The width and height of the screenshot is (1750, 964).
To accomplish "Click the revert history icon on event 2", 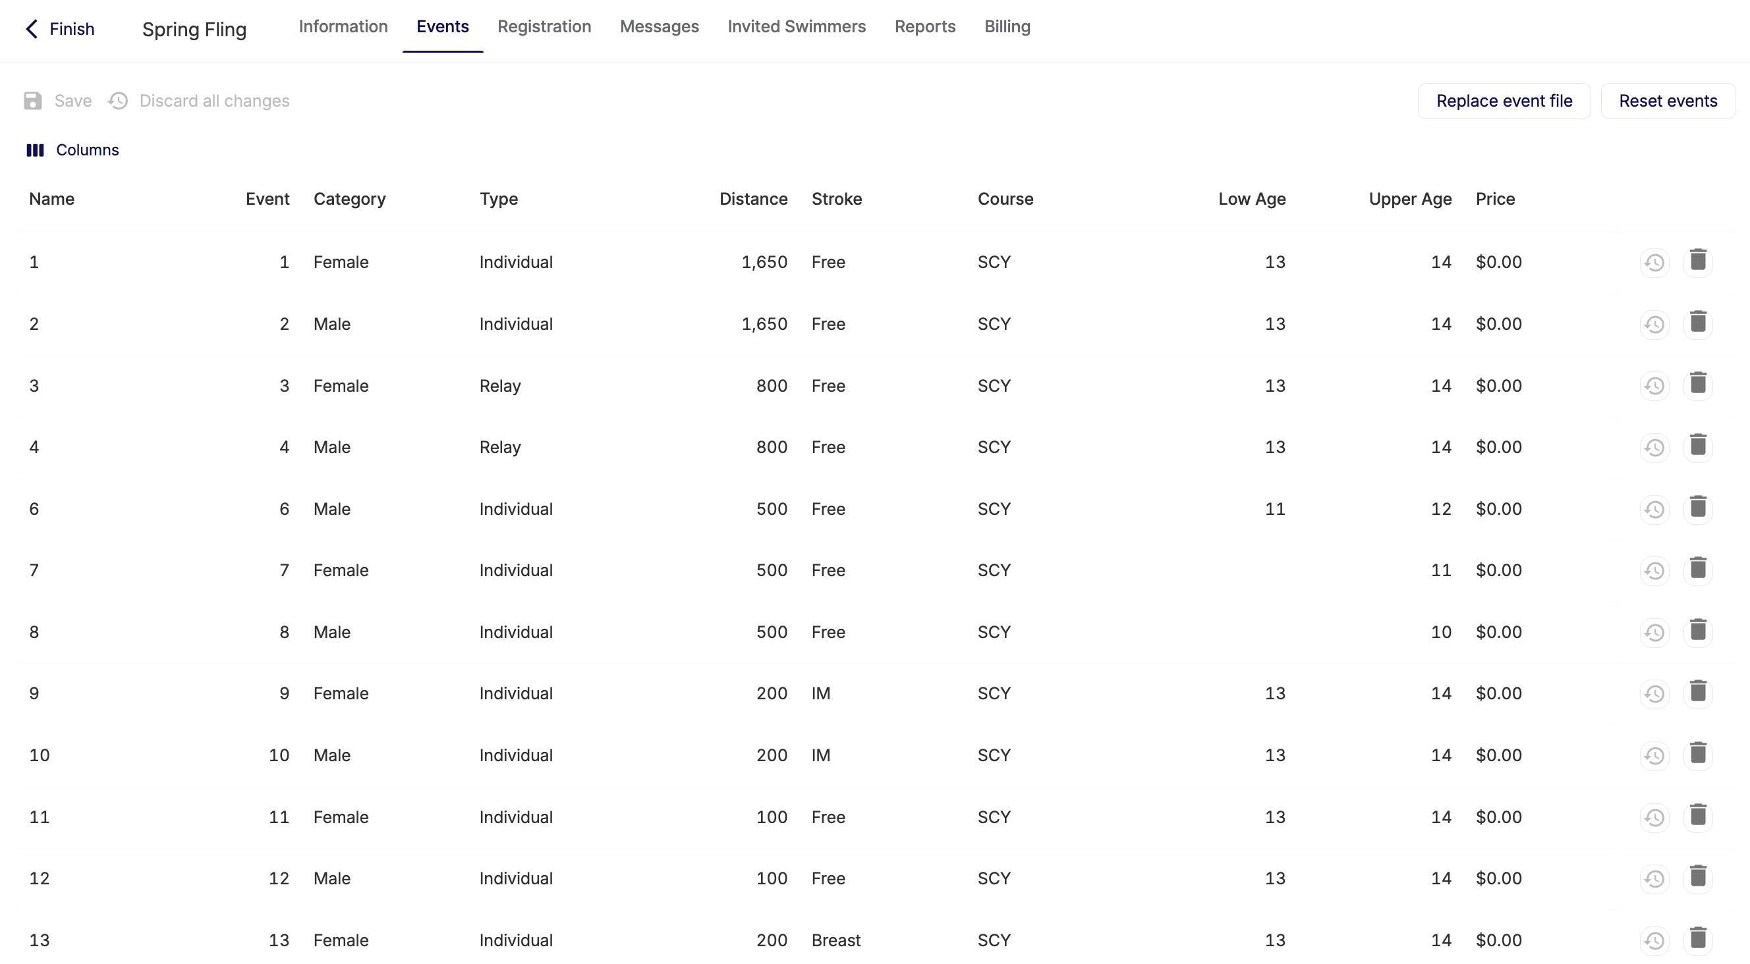I will point(1654,325).
